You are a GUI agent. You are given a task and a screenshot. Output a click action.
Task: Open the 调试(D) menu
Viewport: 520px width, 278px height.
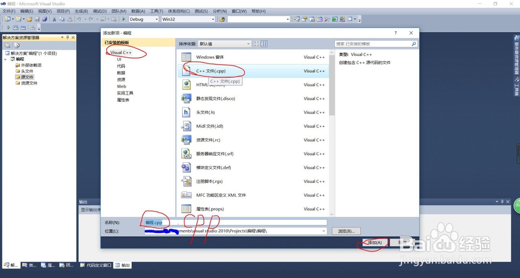tap(99, 11)
